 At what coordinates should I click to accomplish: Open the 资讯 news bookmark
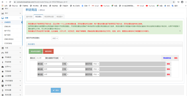pos(167,6)
